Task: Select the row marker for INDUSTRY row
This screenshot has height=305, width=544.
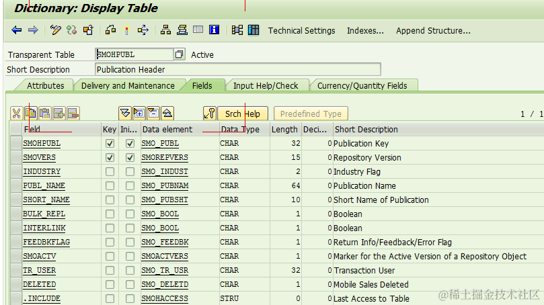Action: (x=16, y=171)
